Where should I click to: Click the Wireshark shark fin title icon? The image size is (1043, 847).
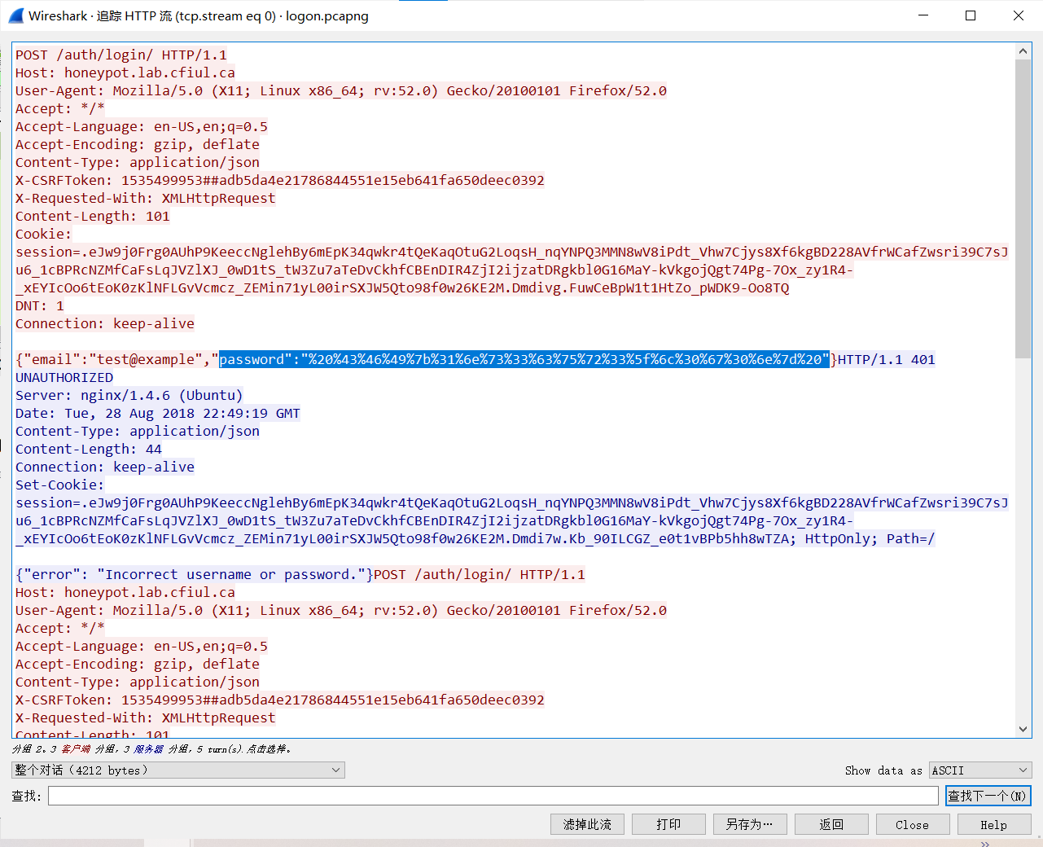[x=15, y=15]
